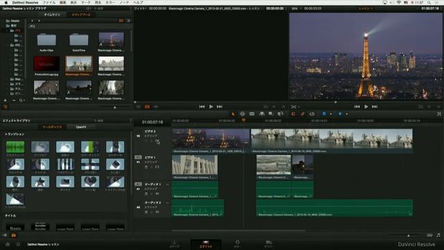444x250 pixels.
Task: Go to previous edit in timeline viewer
Action: coord(357,106)
